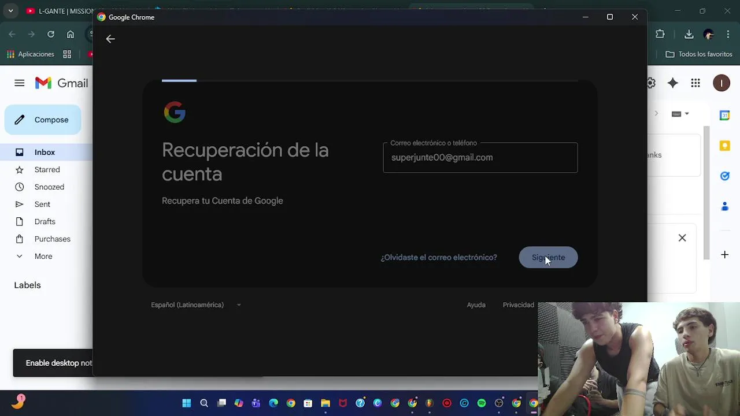Viewport: 740px width, 416px height.
Task: Click the Gmail logo
Action: point(61,83)
